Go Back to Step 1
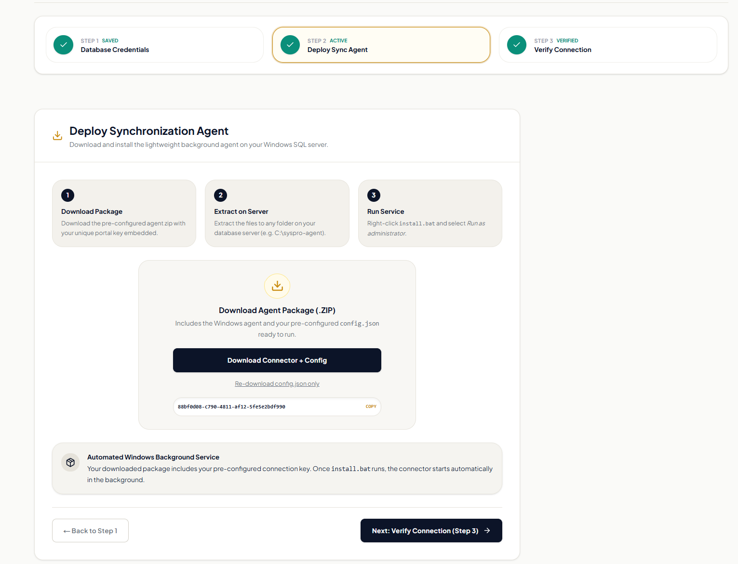Screen dimensions: 738x564 pos(90,530)
